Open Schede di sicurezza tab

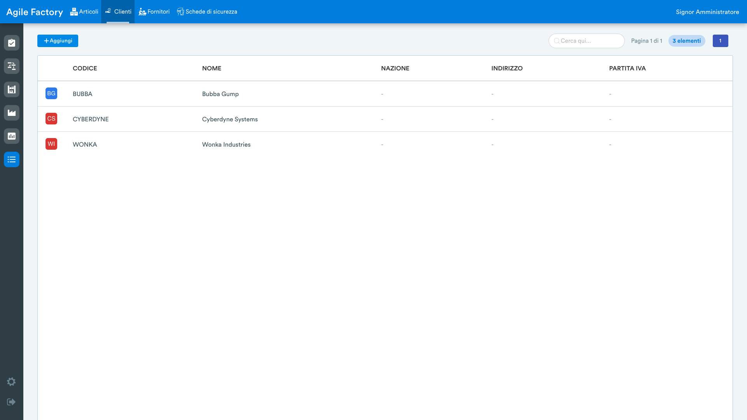coord(207,12)
